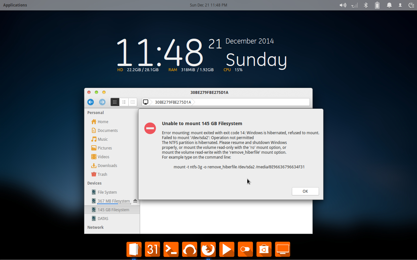Click the empty area of the path bar
The width and height of the screenshot is (417, 260).
252,102
